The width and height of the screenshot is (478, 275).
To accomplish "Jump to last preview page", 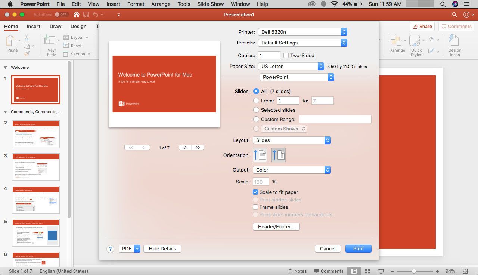I will [x=198, y=148].
